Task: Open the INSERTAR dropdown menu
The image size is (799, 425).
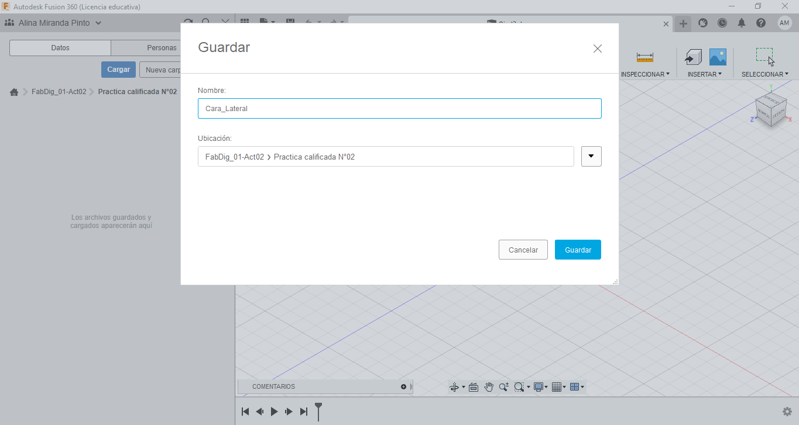Action: 705,74
